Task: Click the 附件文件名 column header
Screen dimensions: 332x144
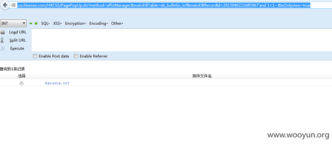Action: pyautogui.click(x=202, y=76)
